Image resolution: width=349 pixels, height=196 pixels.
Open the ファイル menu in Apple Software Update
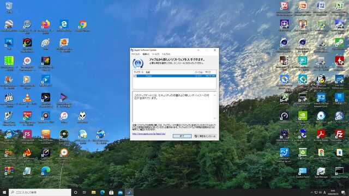click(135, 54)
